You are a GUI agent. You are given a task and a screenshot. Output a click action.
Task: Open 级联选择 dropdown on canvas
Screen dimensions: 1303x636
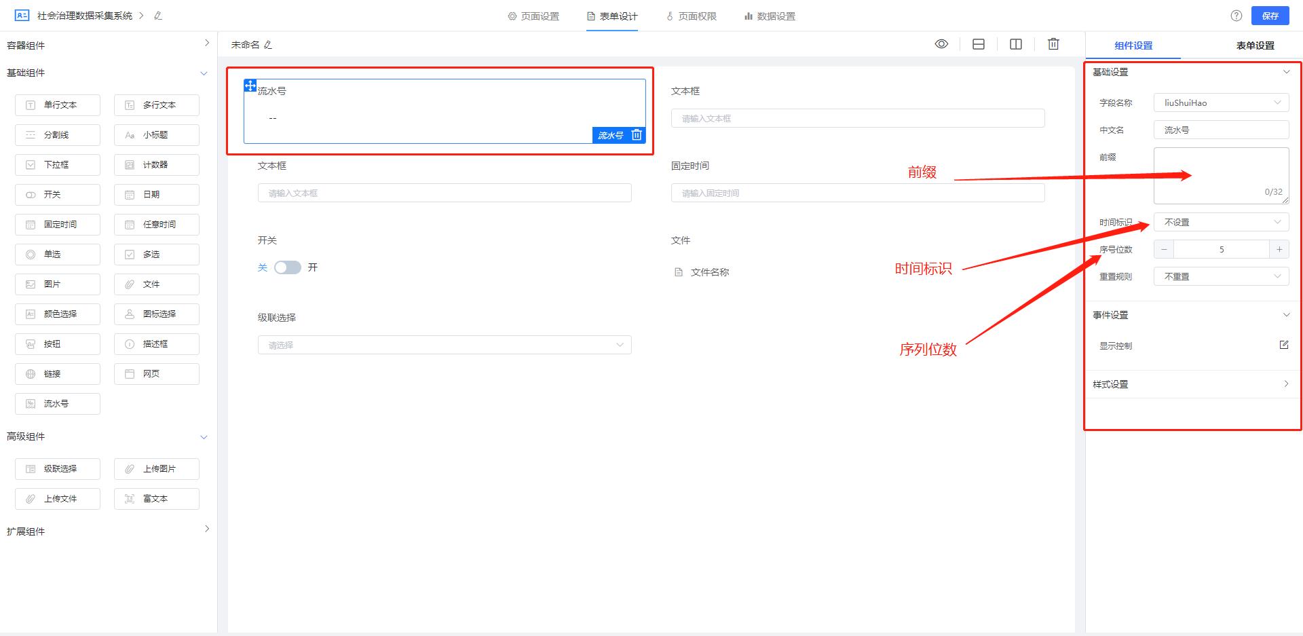445,345
